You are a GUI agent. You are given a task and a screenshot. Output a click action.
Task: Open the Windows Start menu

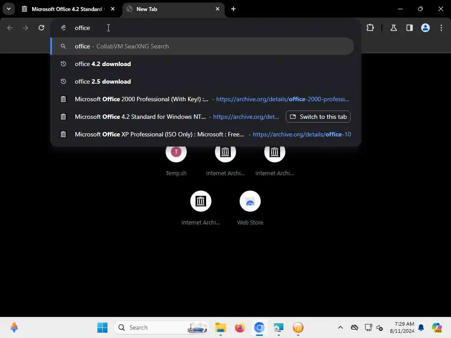click(x=102, y=327)
